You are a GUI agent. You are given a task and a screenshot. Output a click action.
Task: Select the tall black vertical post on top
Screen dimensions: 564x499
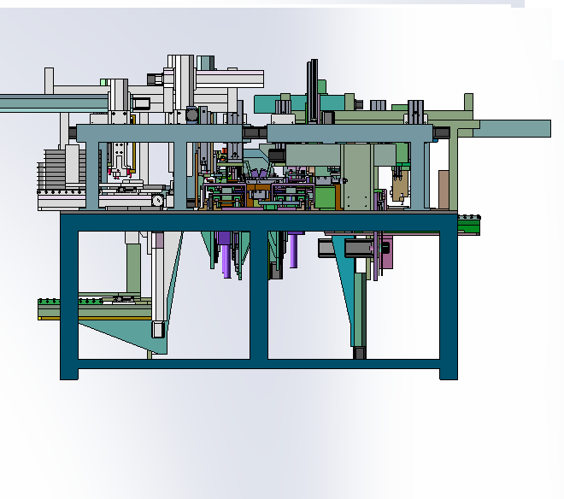coord(312,91)
